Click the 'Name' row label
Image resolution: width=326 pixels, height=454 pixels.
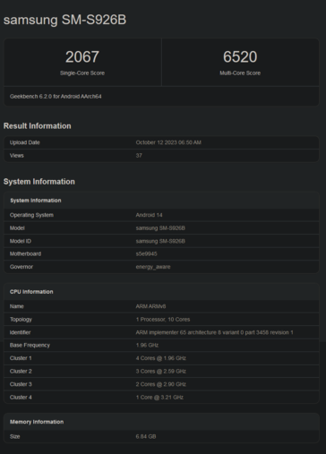click(x=17, y=306)
